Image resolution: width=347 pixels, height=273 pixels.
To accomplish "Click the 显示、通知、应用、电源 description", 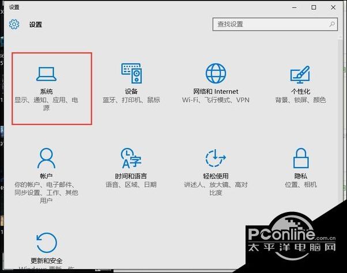I will [x=46, y=104].
